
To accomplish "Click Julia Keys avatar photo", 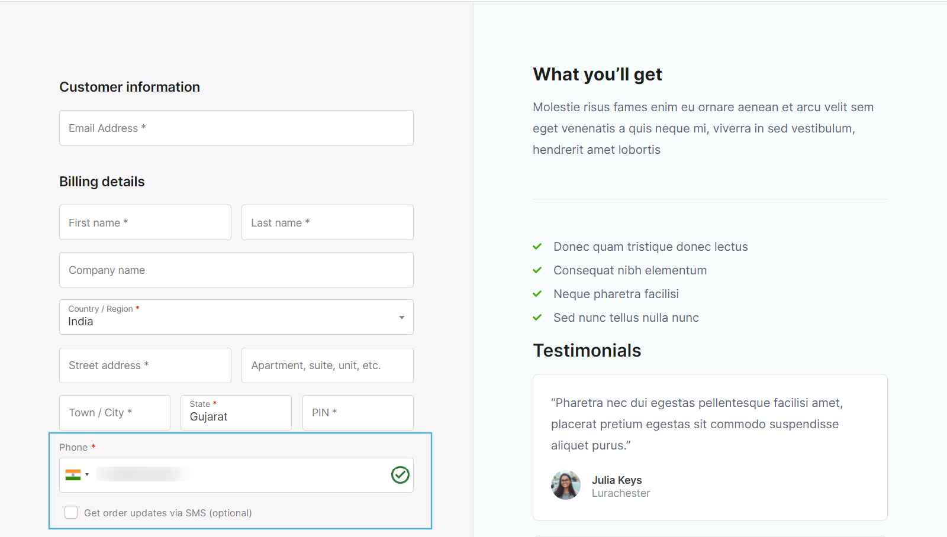I will (565, 486).
